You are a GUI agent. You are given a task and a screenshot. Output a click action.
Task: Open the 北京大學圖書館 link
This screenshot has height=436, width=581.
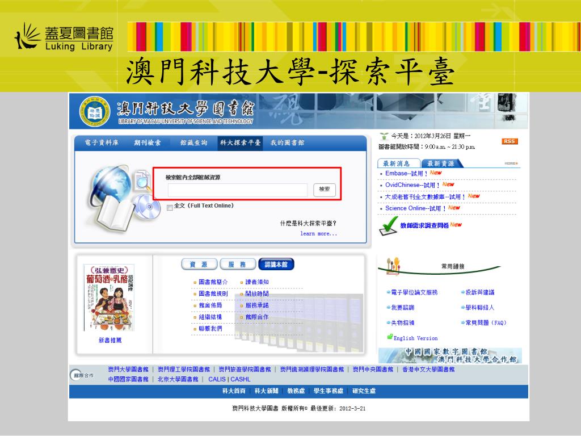(178, 379)
